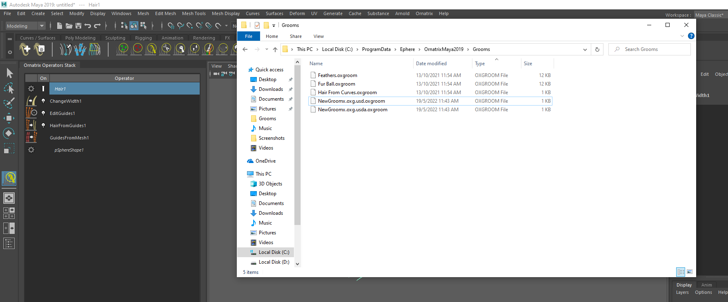This screenshot has height=302, width=728.
Task: Open the Ornatrix menu in Maya
Action: [x=424, y=13]
